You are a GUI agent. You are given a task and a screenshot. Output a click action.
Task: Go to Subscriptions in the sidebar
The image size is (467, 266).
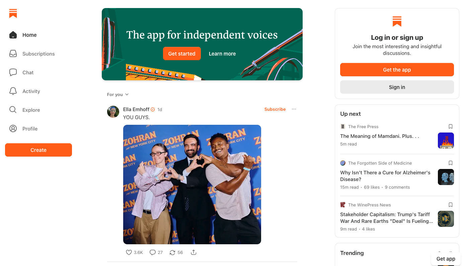pos(38,54)
